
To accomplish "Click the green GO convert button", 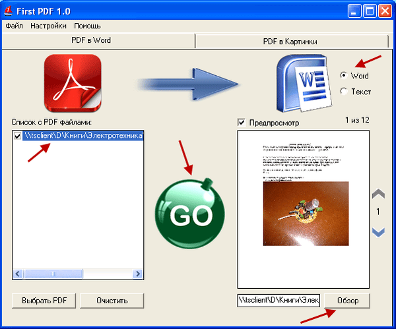I will point(189,212).
